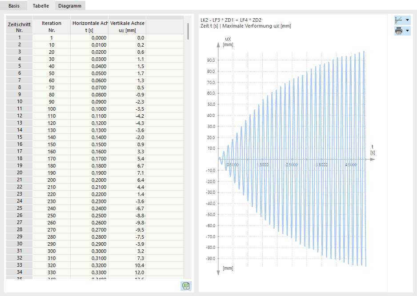Click the Iteration Nr. column header
The height and width of the screenshot is (296, 417).
(52, 27)
